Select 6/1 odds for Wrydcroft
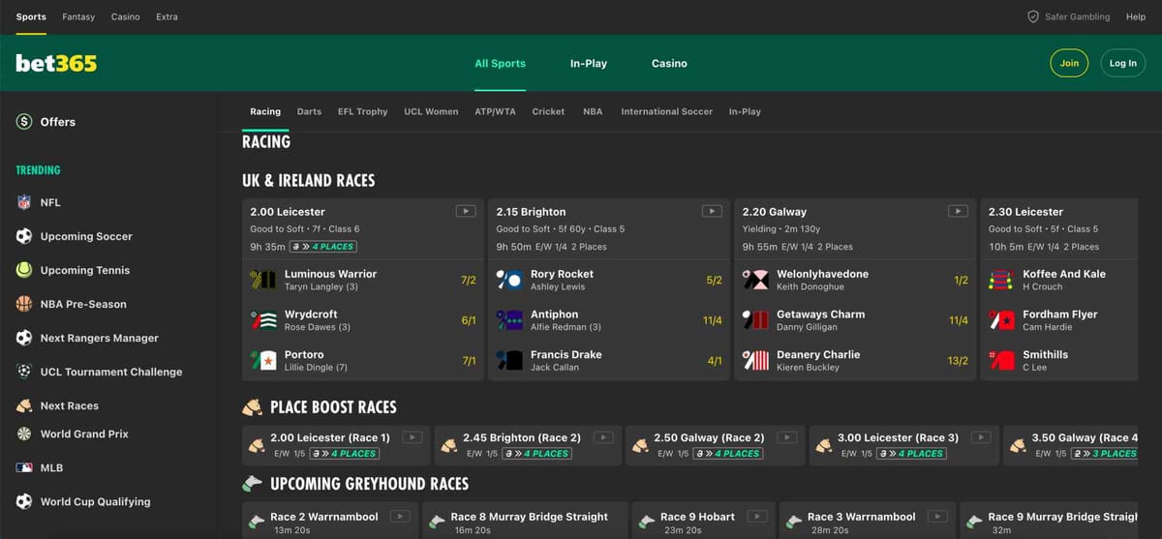Viewport: 1162px width, 539px height. coord(469,320)
